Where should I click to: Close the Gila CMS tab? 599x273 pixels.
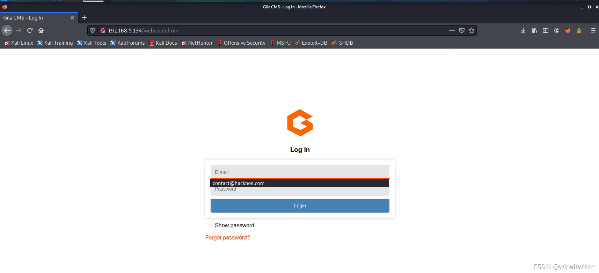coord(72,18)
